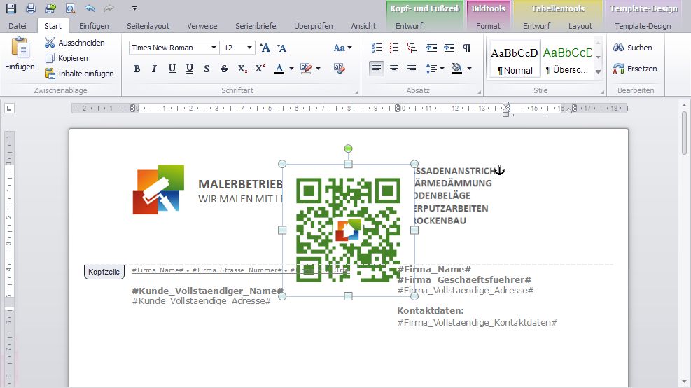
Task: Click the ruler tab stop selector
Action: [x=9, y=108]
